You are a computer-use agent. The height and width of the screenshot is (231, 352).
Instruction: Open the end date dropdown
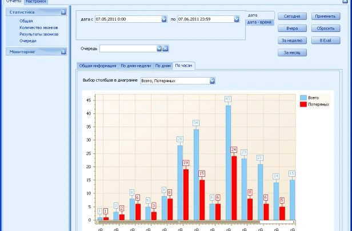pos(237,19)
